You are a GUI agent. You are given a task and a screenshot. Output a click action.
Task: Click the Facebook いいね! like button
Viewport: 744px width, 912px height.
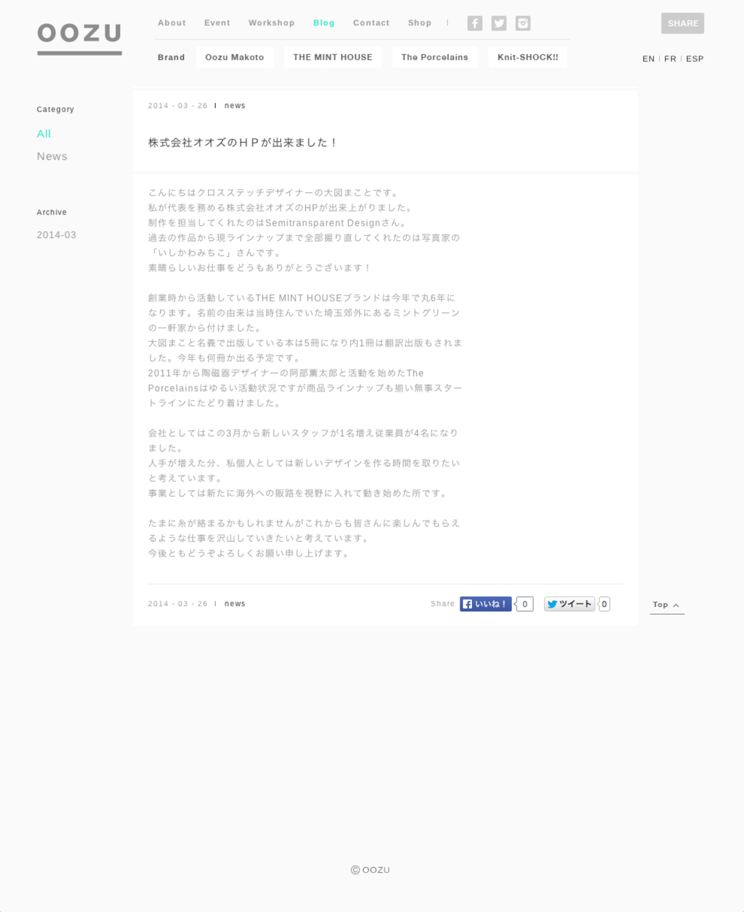pos(486,604)
